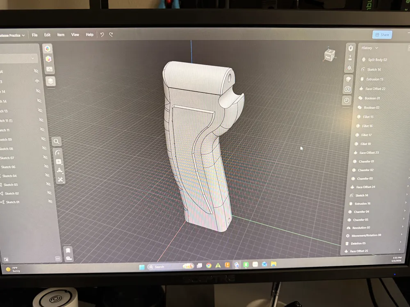Expand the Extrusion 16 history step
Screen dimensions: 410x307
tap(406, 202)
